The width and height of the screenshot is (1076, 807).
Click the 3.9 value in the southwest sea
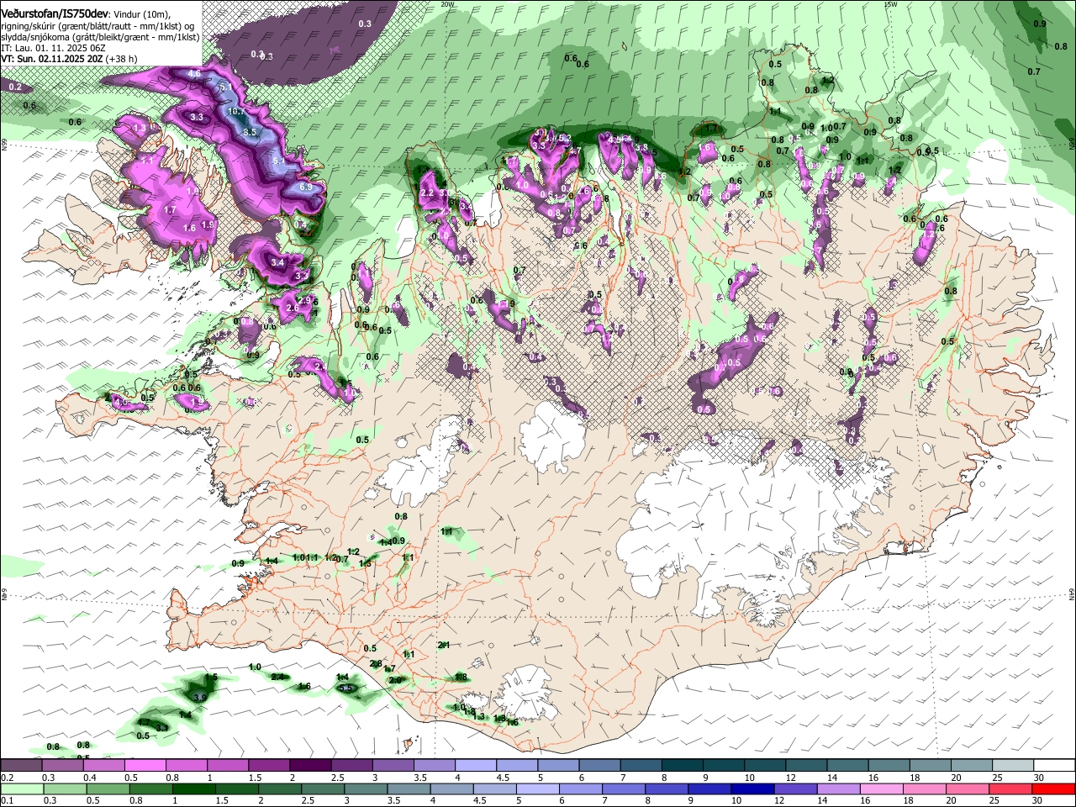[x=200, y=698]
